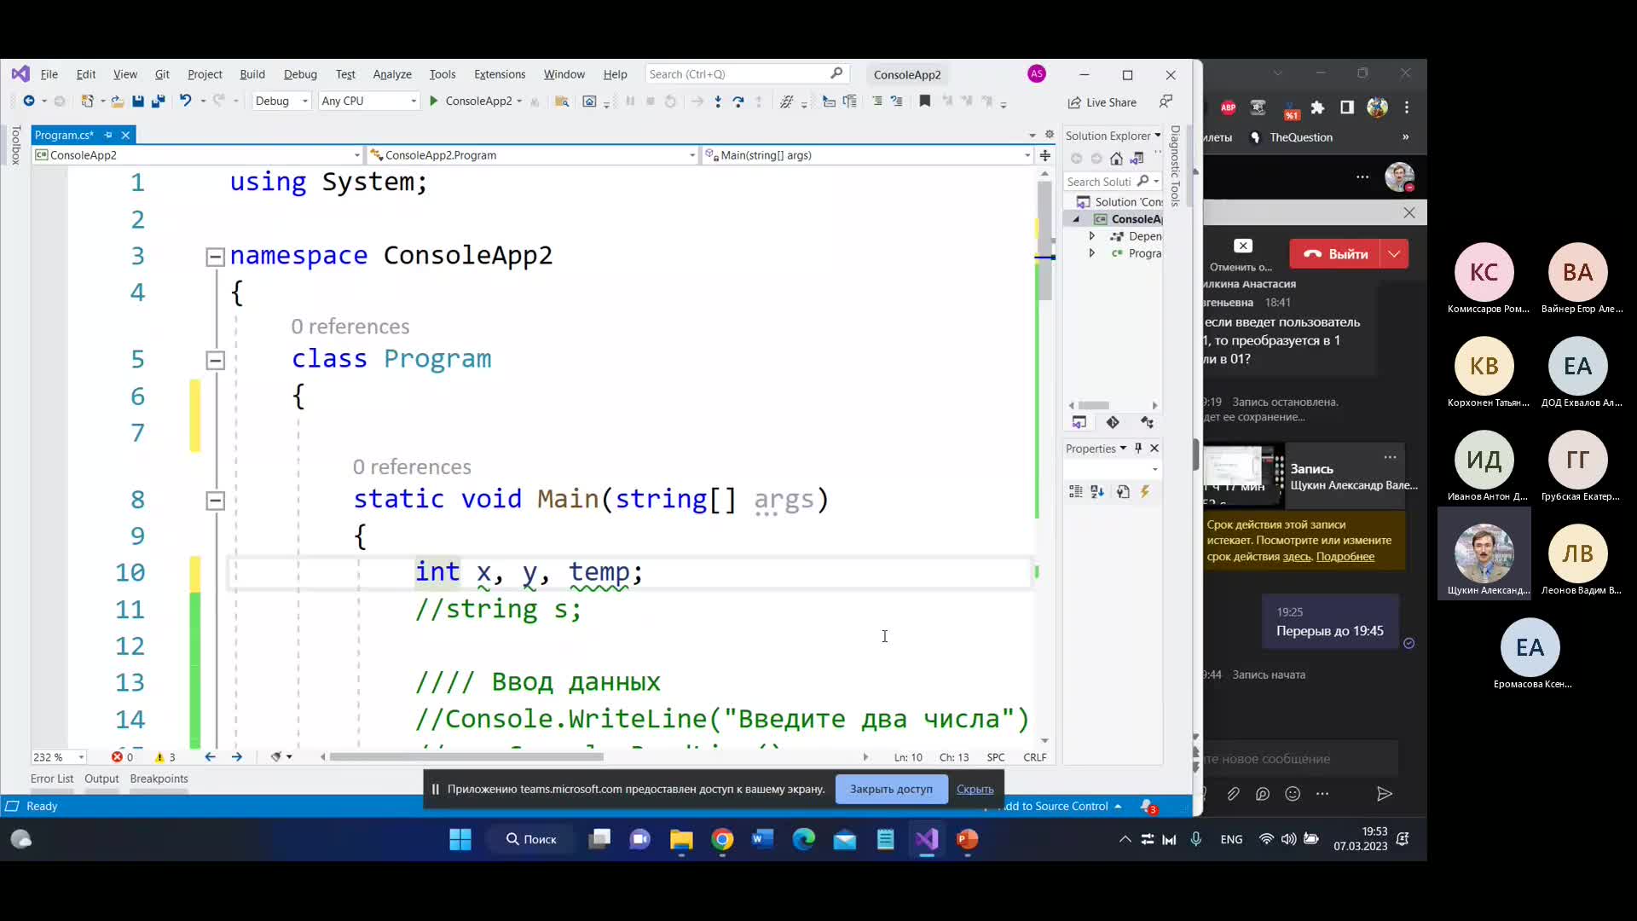This screenshot has height=921, width=1637.
Task: Expand the Dependencies node in Solution Explorer
Action: tap(1091, 236)
